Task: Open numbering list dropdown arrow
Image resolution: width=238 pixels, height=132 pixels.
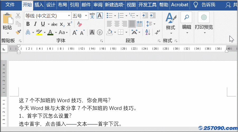Action: [x=126, y=16]
